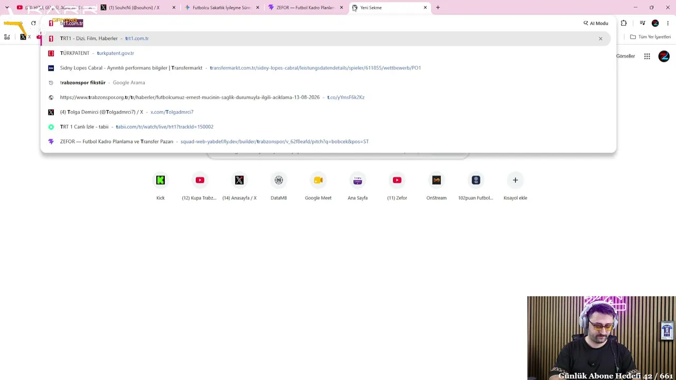Open the 102puan Futbol shortcut
This screenshot has height=380, width=676.
pos(476,186)
